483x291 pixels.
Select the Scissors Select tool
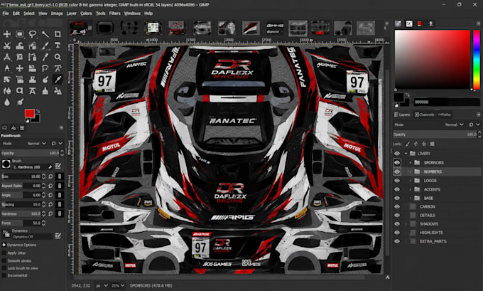tap(7, 46)
